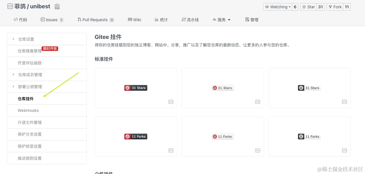The image size is (365, 174).
Task: Open the 统计 tab
Action: 161,20
